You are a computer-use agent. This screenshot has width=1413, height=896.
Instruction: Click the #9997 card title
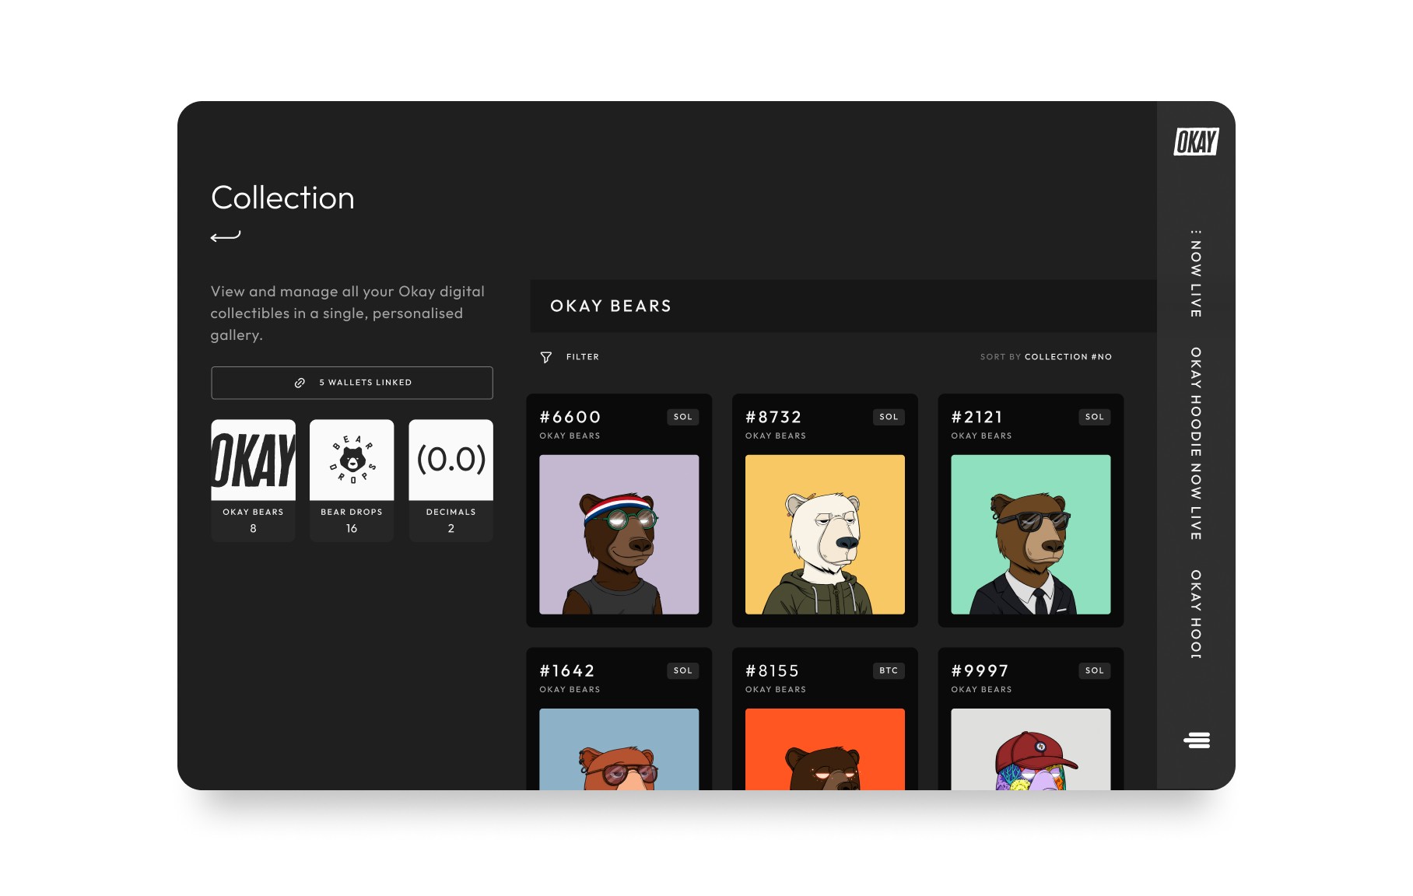[x=980, y=671]
